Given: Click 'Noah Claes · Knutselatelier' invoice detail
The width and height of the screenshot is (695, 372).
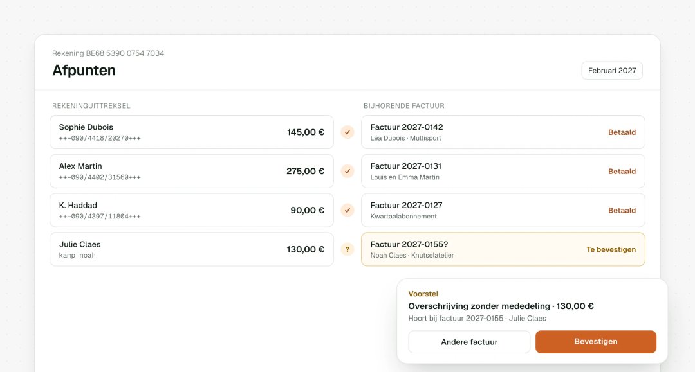Looking at the screenshot, I should (412, 256).
